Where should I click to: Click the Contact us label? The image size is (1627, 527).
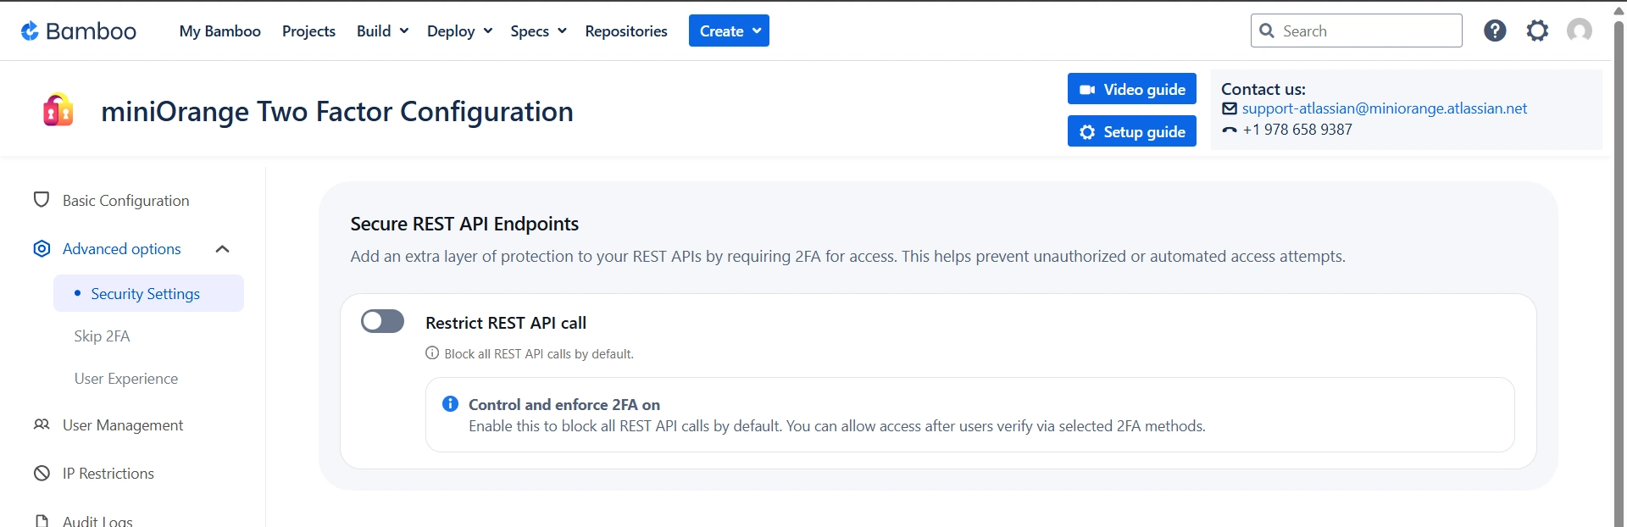[1263, 89]
